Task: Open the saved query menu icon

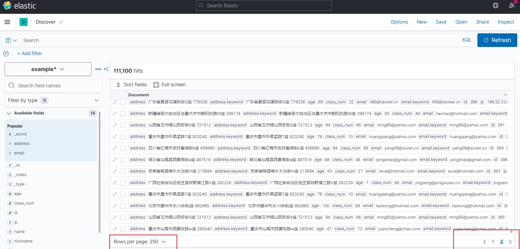Action: pyautogui.click(x=11, y=40)
